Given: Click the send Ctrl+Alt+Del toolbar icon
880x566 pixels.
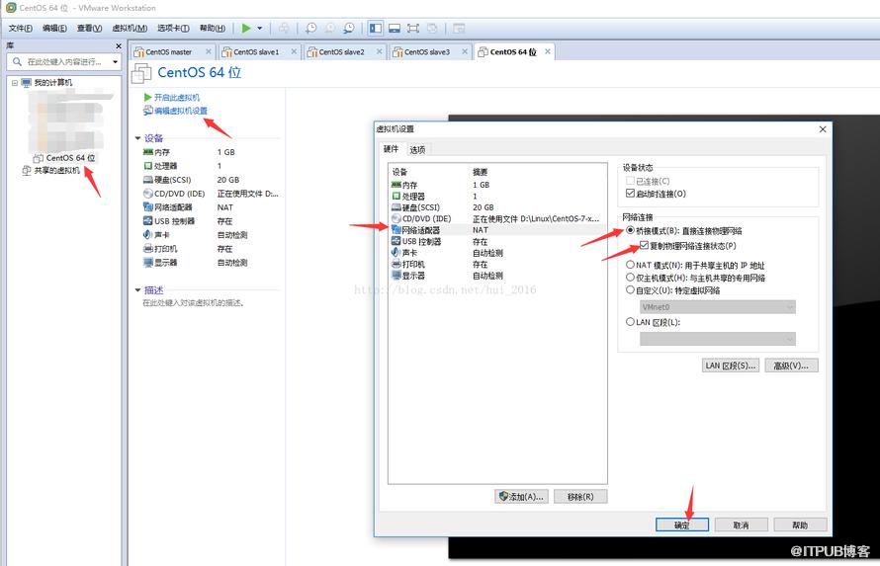Looking at the screenshot, I should pos(284,28).
